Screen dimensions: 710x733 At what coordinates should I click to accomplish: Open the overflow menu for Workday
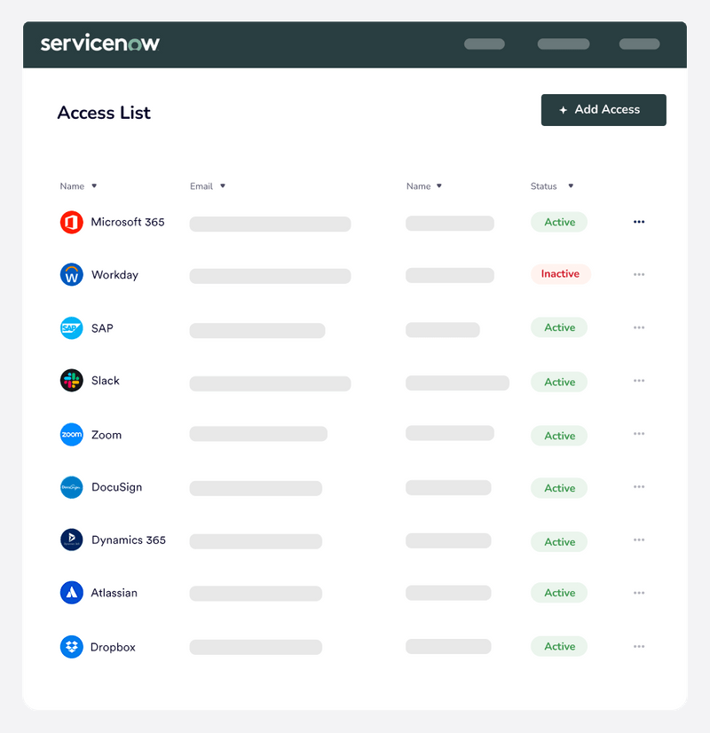tap(639, 274)
